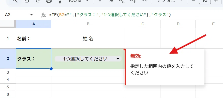Select column D header
223x98 pixels.
pos(178,24)
